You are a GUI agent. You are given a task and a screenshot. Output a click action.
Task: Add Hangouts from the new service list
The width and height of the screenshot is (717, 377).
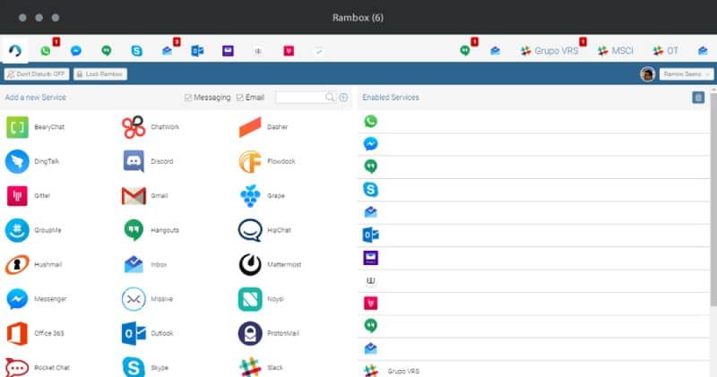(151, 230)
